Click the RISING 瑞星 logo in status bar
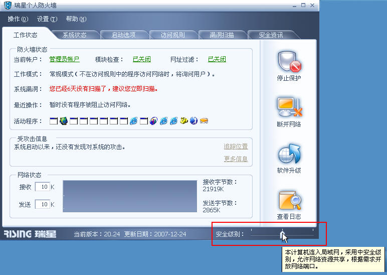This screenshot has height=275, width=387. coord(30,234)
